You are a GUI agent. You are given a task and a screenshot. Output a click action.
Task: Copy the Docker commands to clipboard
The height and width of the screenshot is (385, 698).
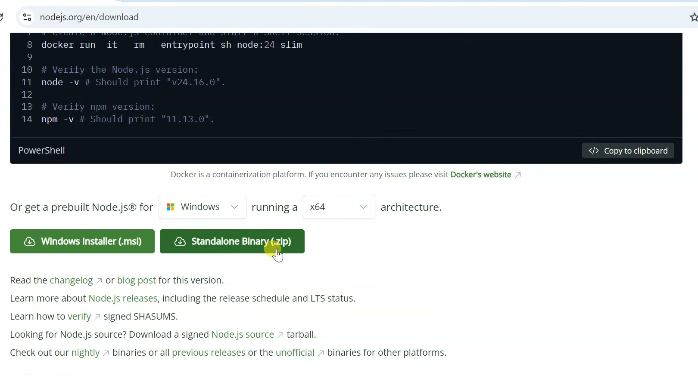coord(628,151)
